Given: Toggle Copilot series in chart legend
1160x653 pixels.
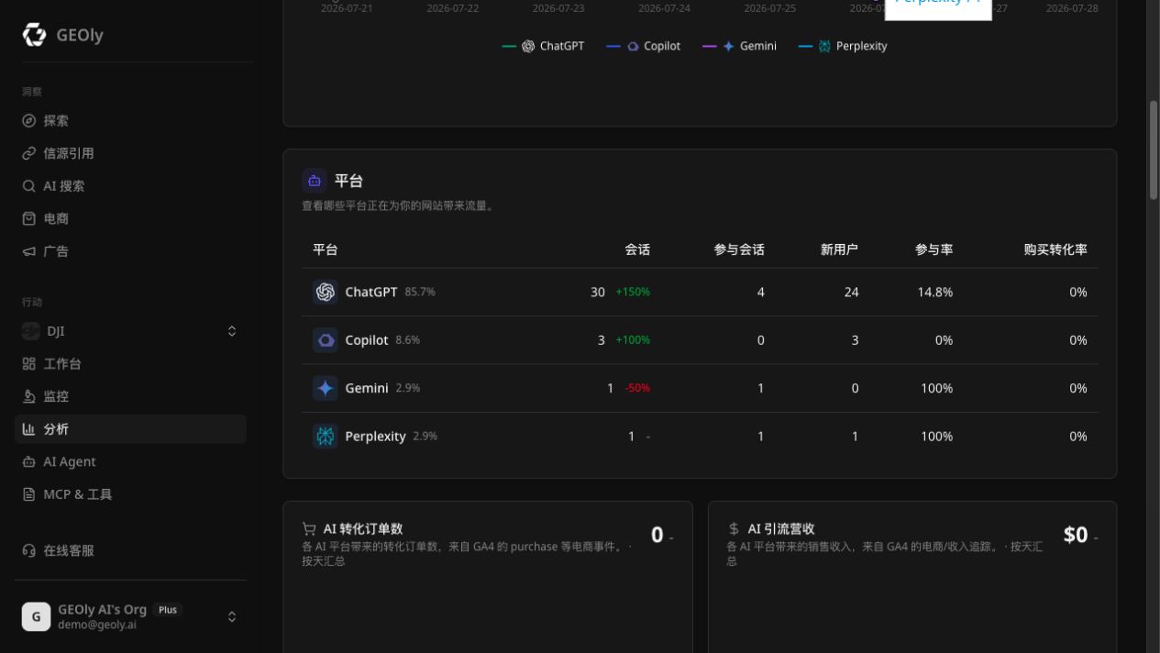Looking at the screenshot, I should pos(644,46).
